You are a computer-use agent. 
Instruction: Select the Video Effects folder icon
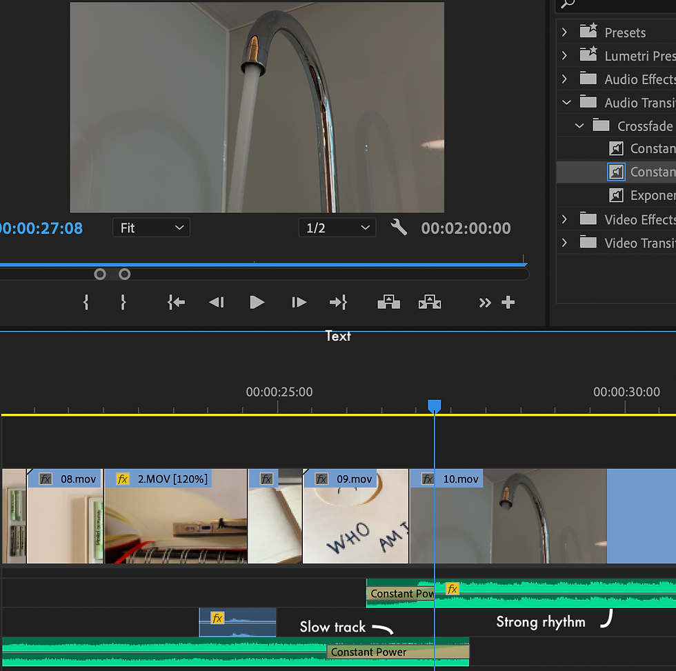[x=588, y=219]
